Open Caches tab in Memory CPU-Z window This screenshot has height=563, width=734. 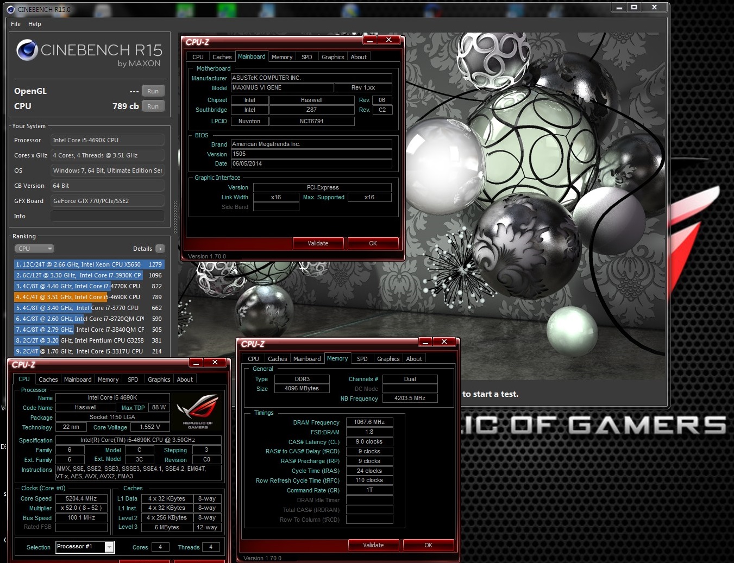point(277,359)
